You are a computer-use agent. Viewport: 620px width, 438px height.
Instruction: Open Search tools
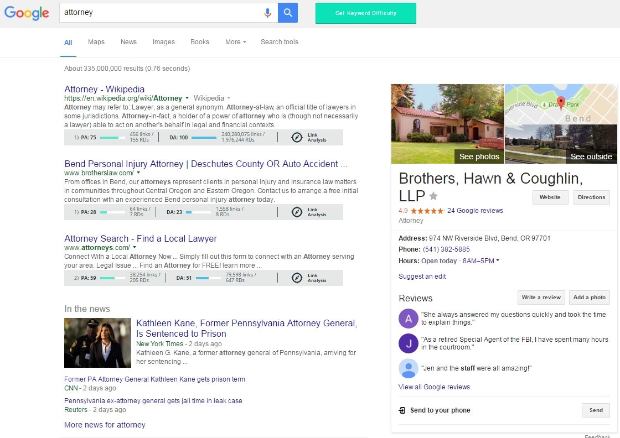279,42
